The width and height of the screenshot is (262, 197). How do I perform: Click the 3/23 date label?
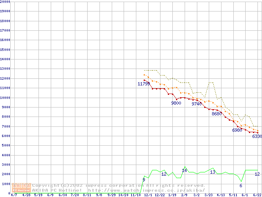tap(209, 195)
